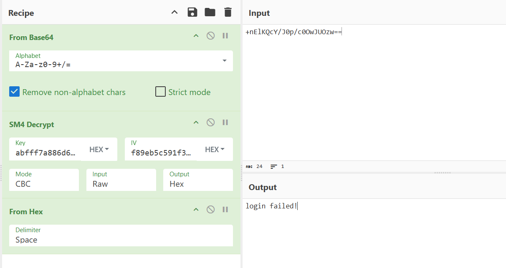Disable the SM4 Decrypt operation
The width and height of the screenshot is (506, 268).
click(211, 123)
